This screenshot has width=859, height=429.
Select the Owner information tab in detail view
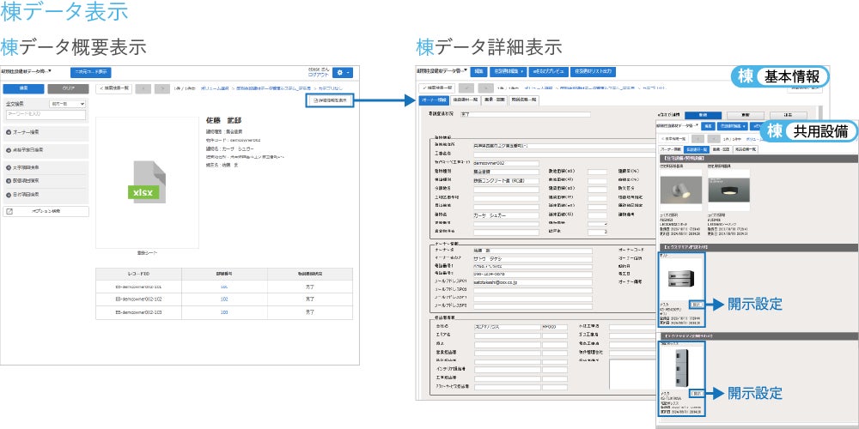(x=433, y=100)
